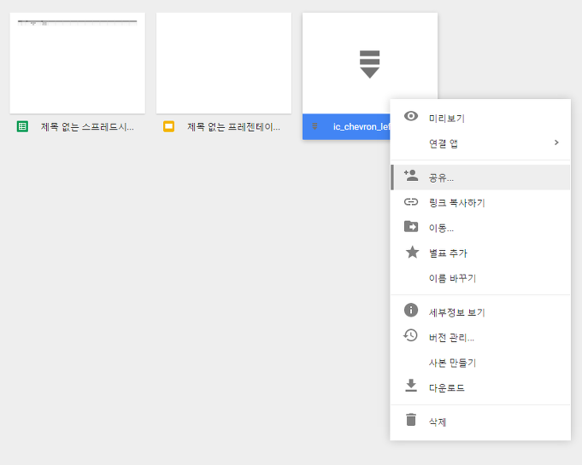Click the 제목 없는 스프레드시... file name

pos(87,127)
